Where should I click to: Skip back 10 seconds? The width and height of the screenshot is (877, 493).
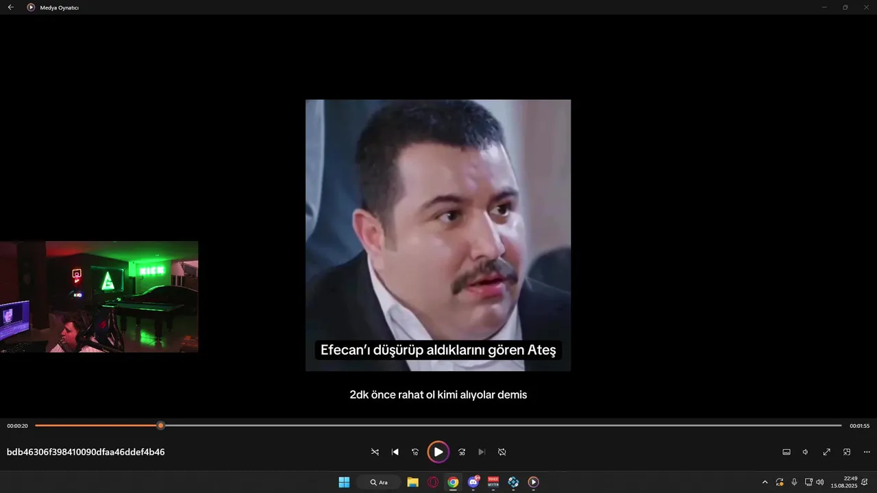click(x=415, y=452)
